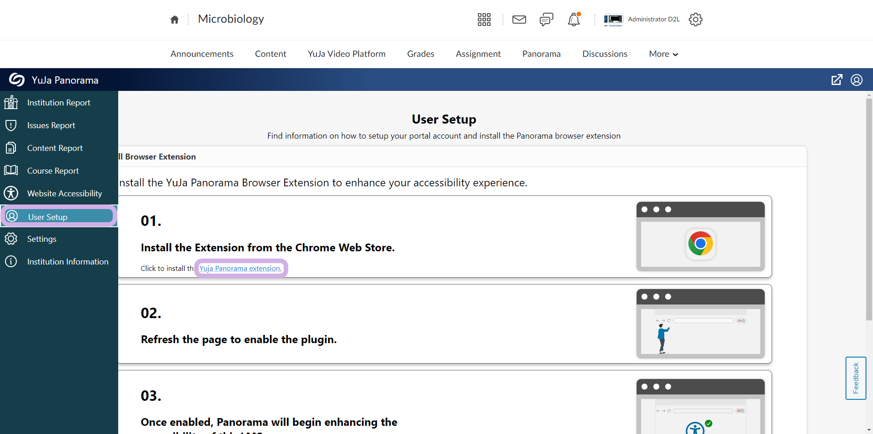
Task: Click the Chrome logo in step 01
Action: 701,244
